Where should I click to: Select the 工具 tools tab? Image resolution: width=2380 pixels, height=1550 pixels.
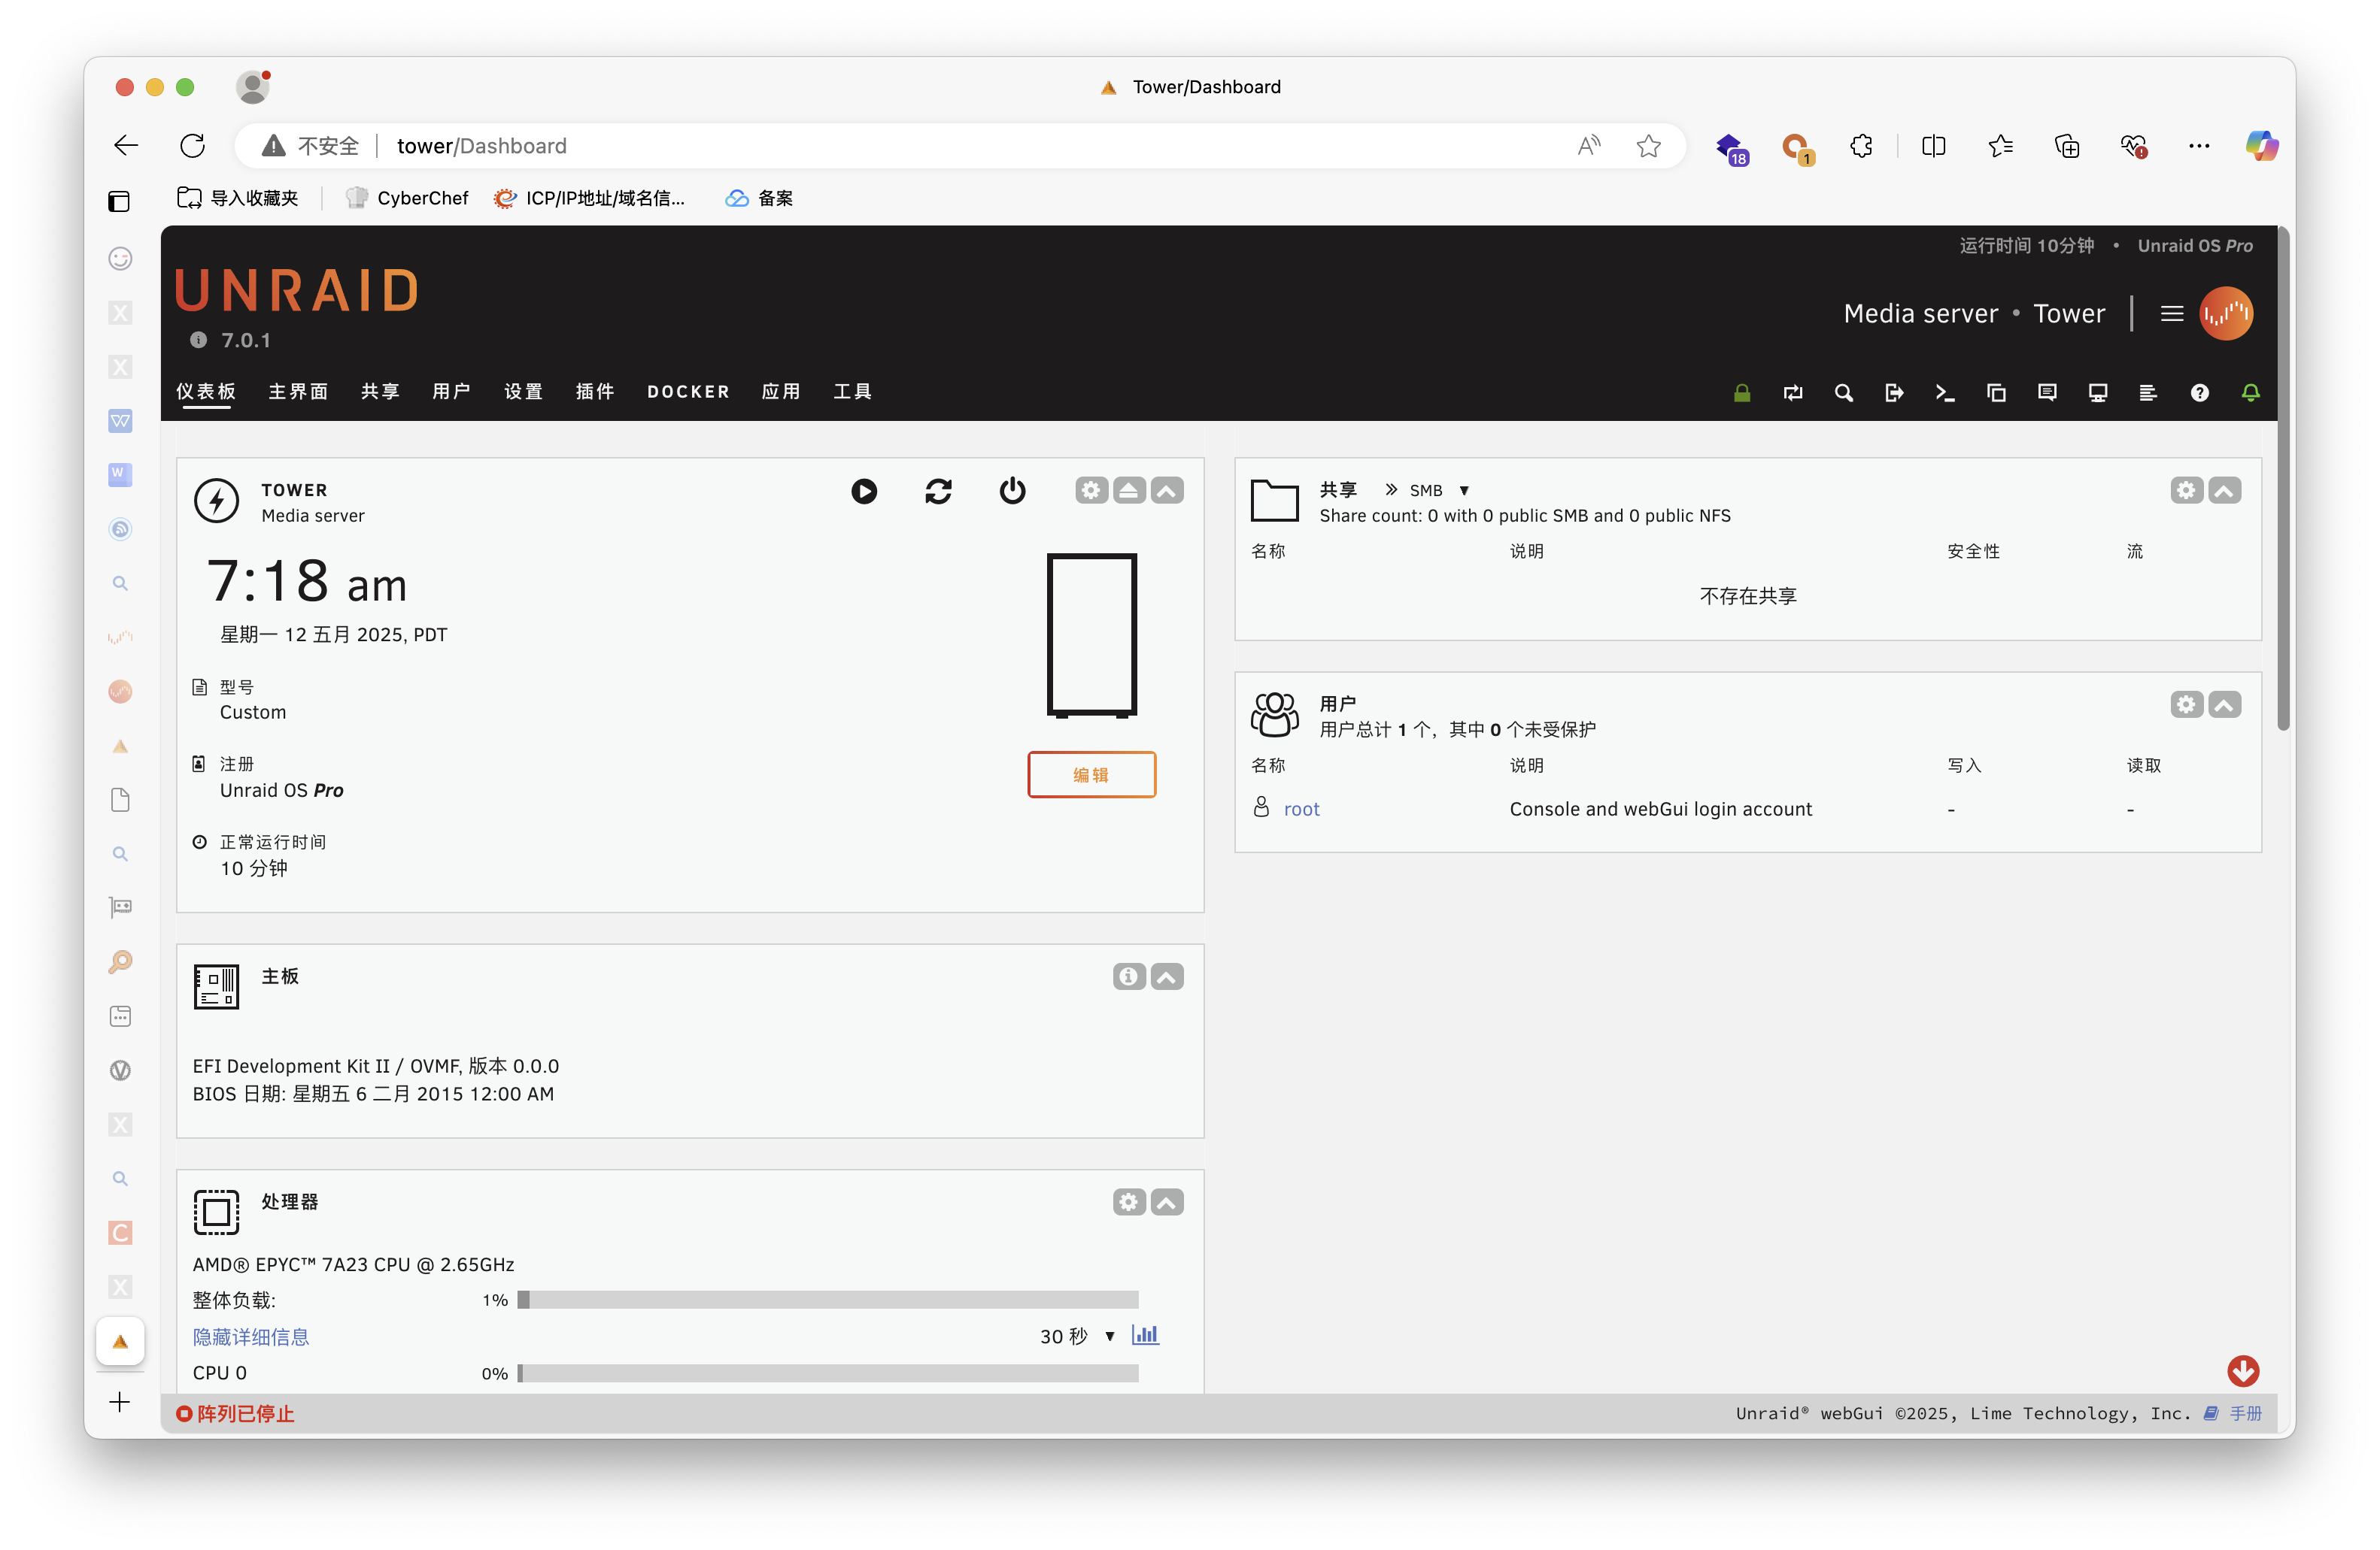click(x=853, y=392)
